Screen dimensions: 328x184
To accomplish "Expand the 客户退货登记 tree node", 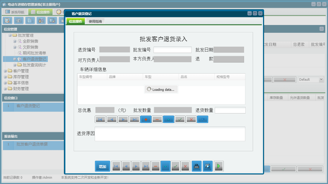I will (x=15, y=59).
